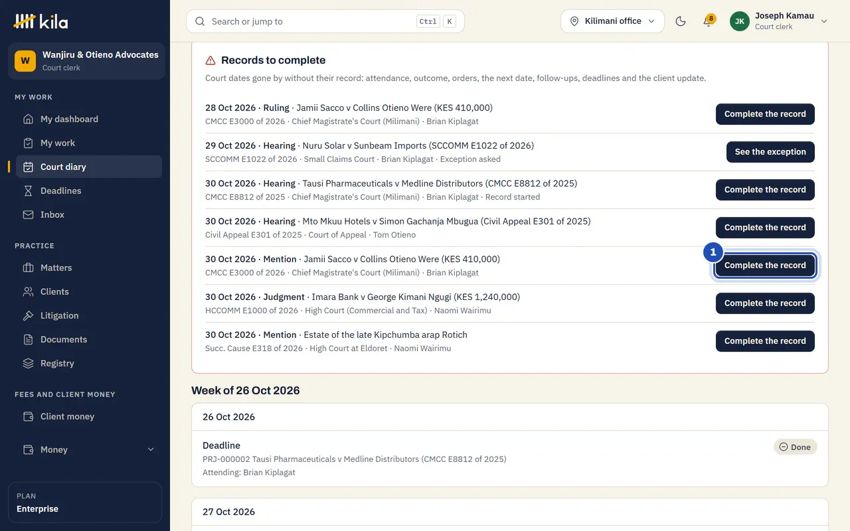Screen dimensions: 850x531
Task: Click the Enterprise plan card
Action: coord(85,502)
